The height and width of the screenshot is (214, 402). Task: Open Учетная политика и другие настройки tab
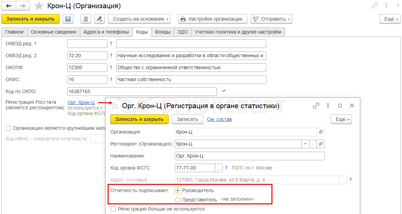238,32
